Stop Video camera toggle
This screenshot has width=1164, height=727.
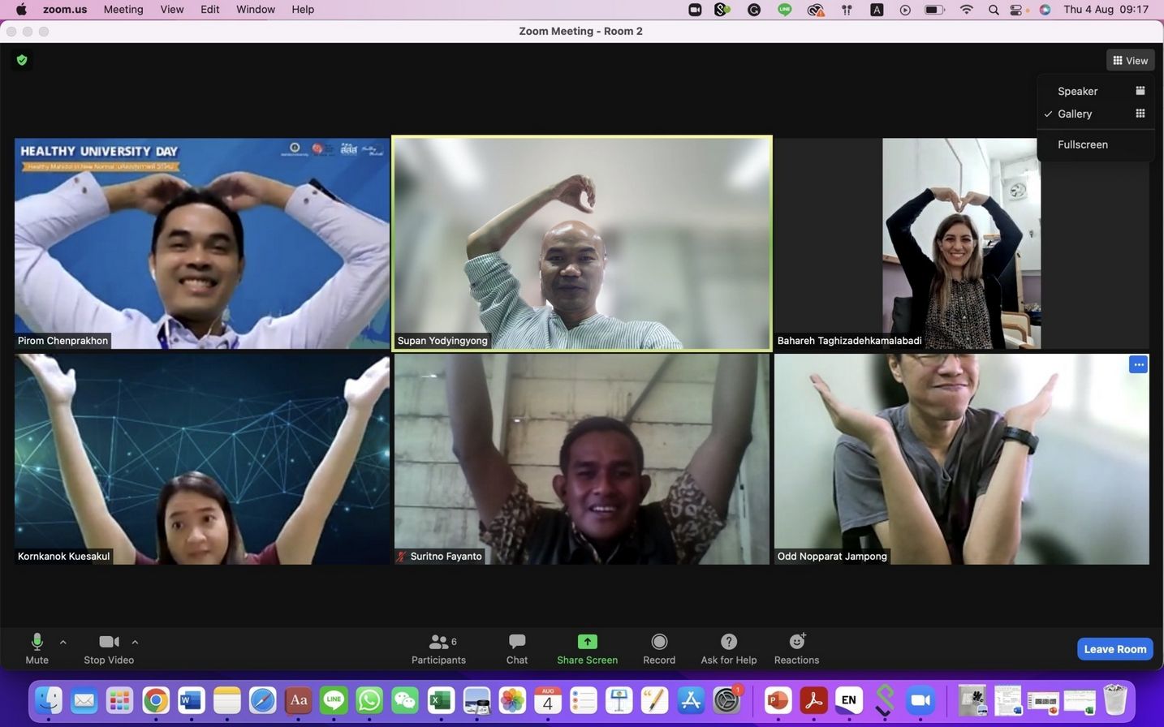click(109, 642)
